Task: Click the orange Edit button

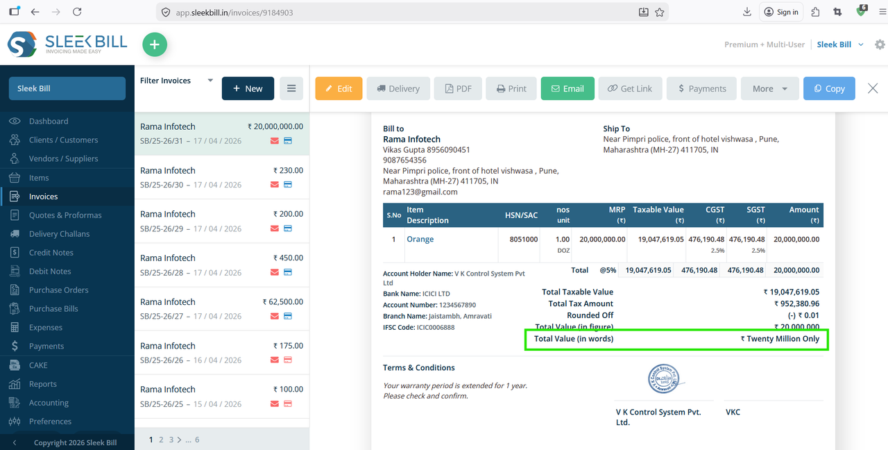Action: tap(339, 88)
